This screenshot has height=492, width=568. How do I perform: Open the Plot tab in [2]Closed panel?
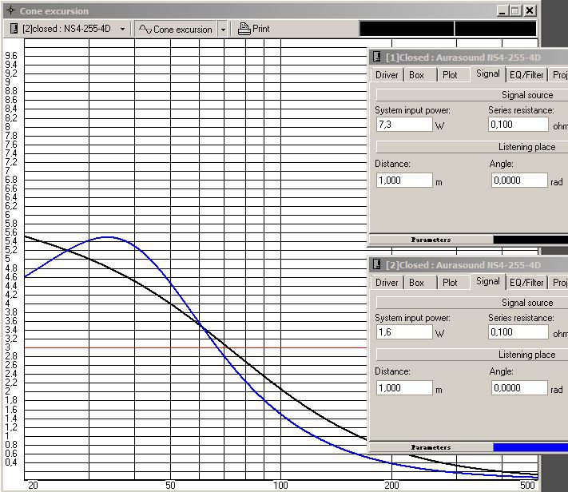[450, 283]
